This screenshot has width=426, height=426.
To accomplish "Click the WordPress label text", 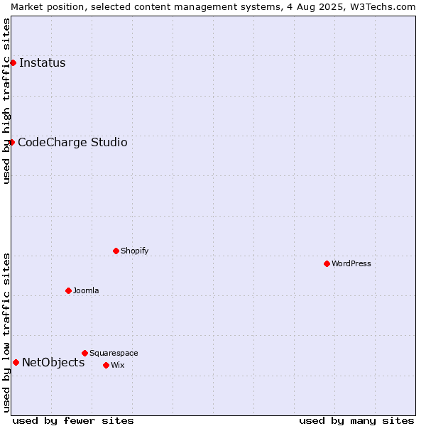I will coord(351,263).
